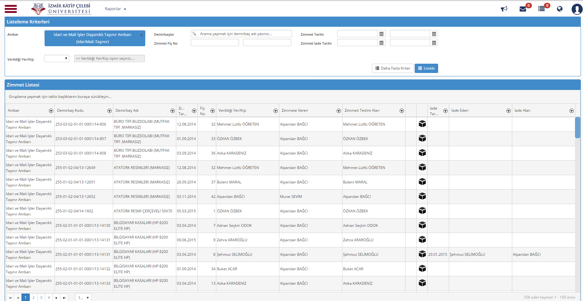Open the Verildiği Yer/Kişi column filter menu
This screenshot has height=301, width=583.
(276, 111)
